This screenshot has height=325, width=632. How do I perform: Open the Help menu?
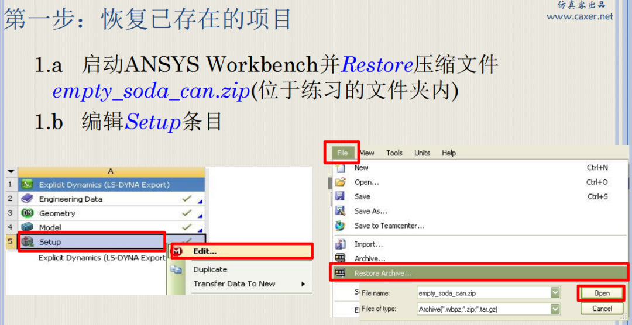(x=449, y=153)
